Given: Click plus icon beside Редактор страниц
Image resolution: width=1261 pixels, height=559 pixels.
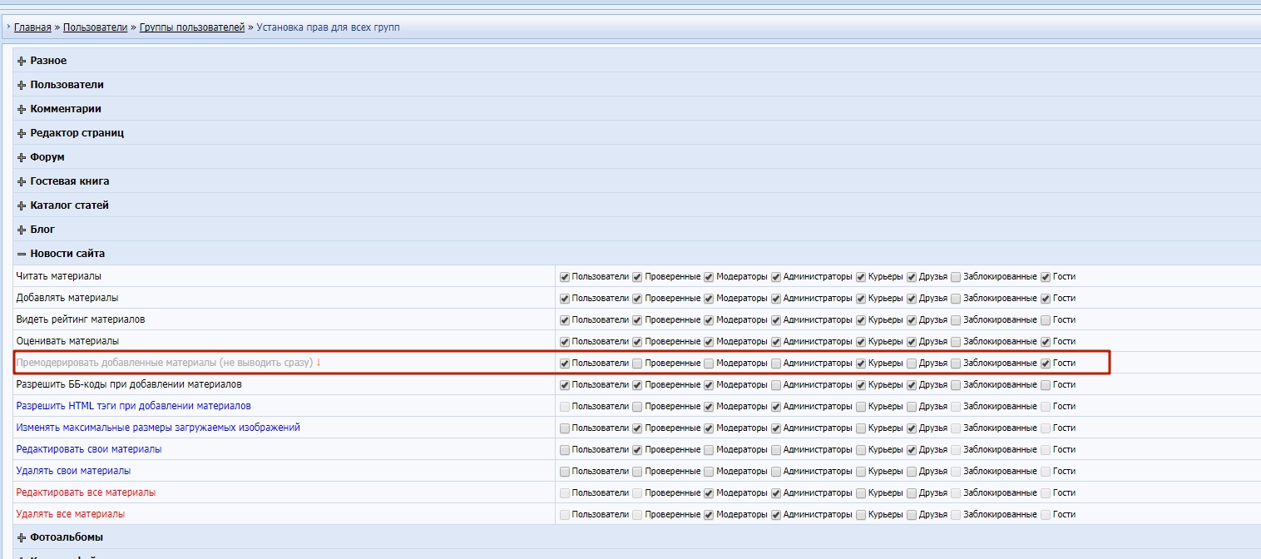Looking at the screenshot, I should pos(22,133).
